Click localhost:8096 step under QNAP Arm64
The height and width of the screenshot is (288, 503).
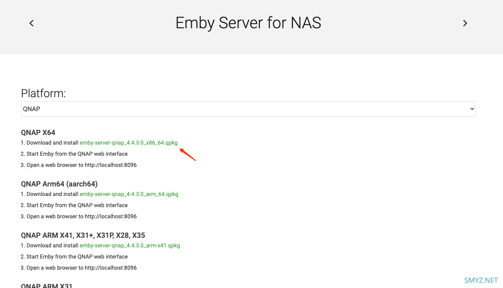pos(79,216)
